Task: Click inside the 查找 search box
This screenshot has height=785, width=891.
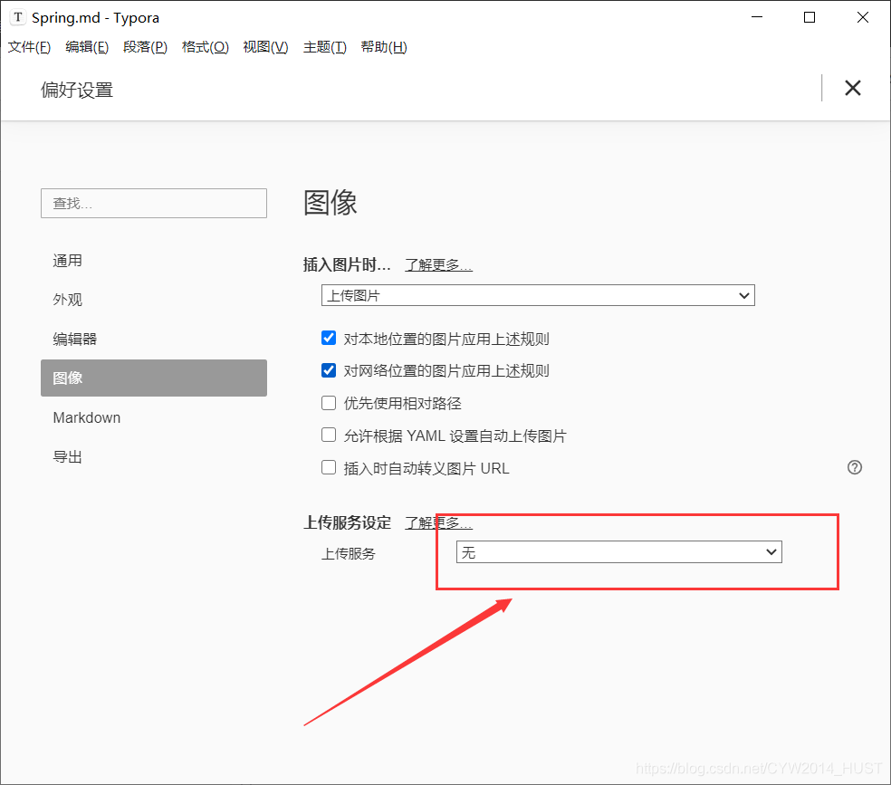Action: point(153,203)
